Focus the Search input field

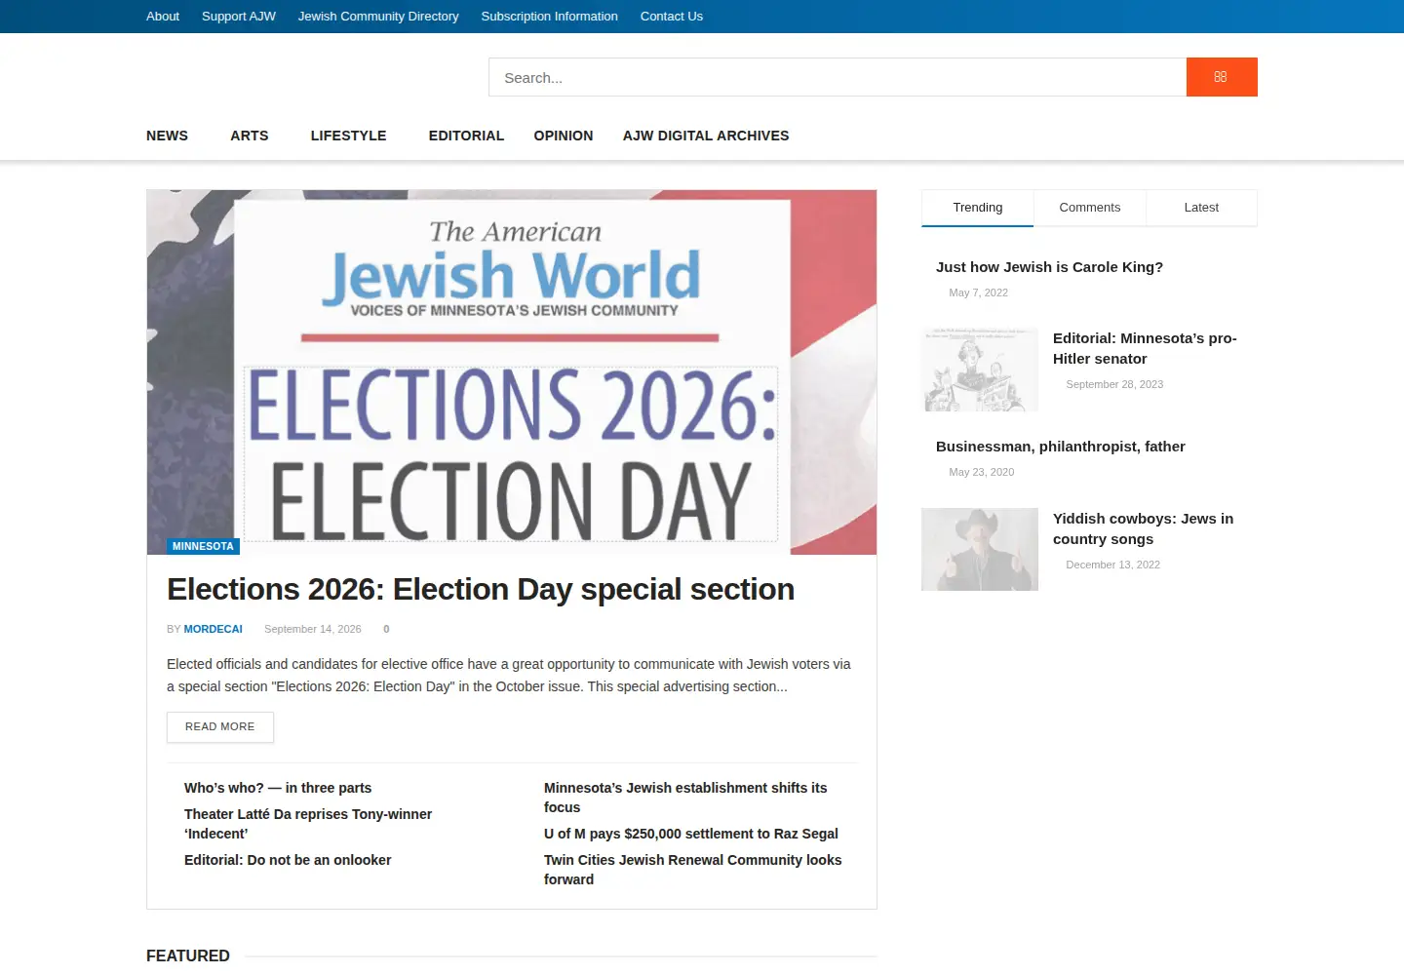click(838, 77)
